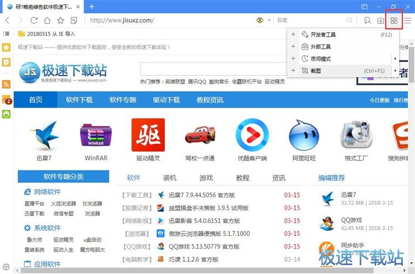Open 网络软件 category link
This screenshot has width=415, height=274.
click(x=47, y=192)
